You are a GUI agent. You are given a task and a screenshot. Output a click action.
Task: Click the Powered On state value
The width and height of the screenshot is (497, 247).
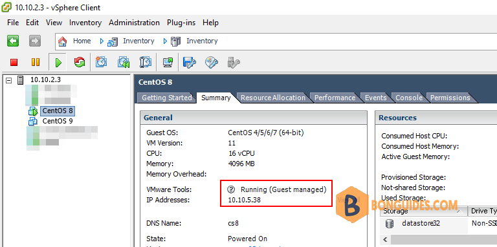pos(247,239)
